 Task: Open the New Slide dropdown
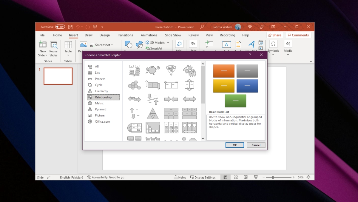[x=43, y=55]
